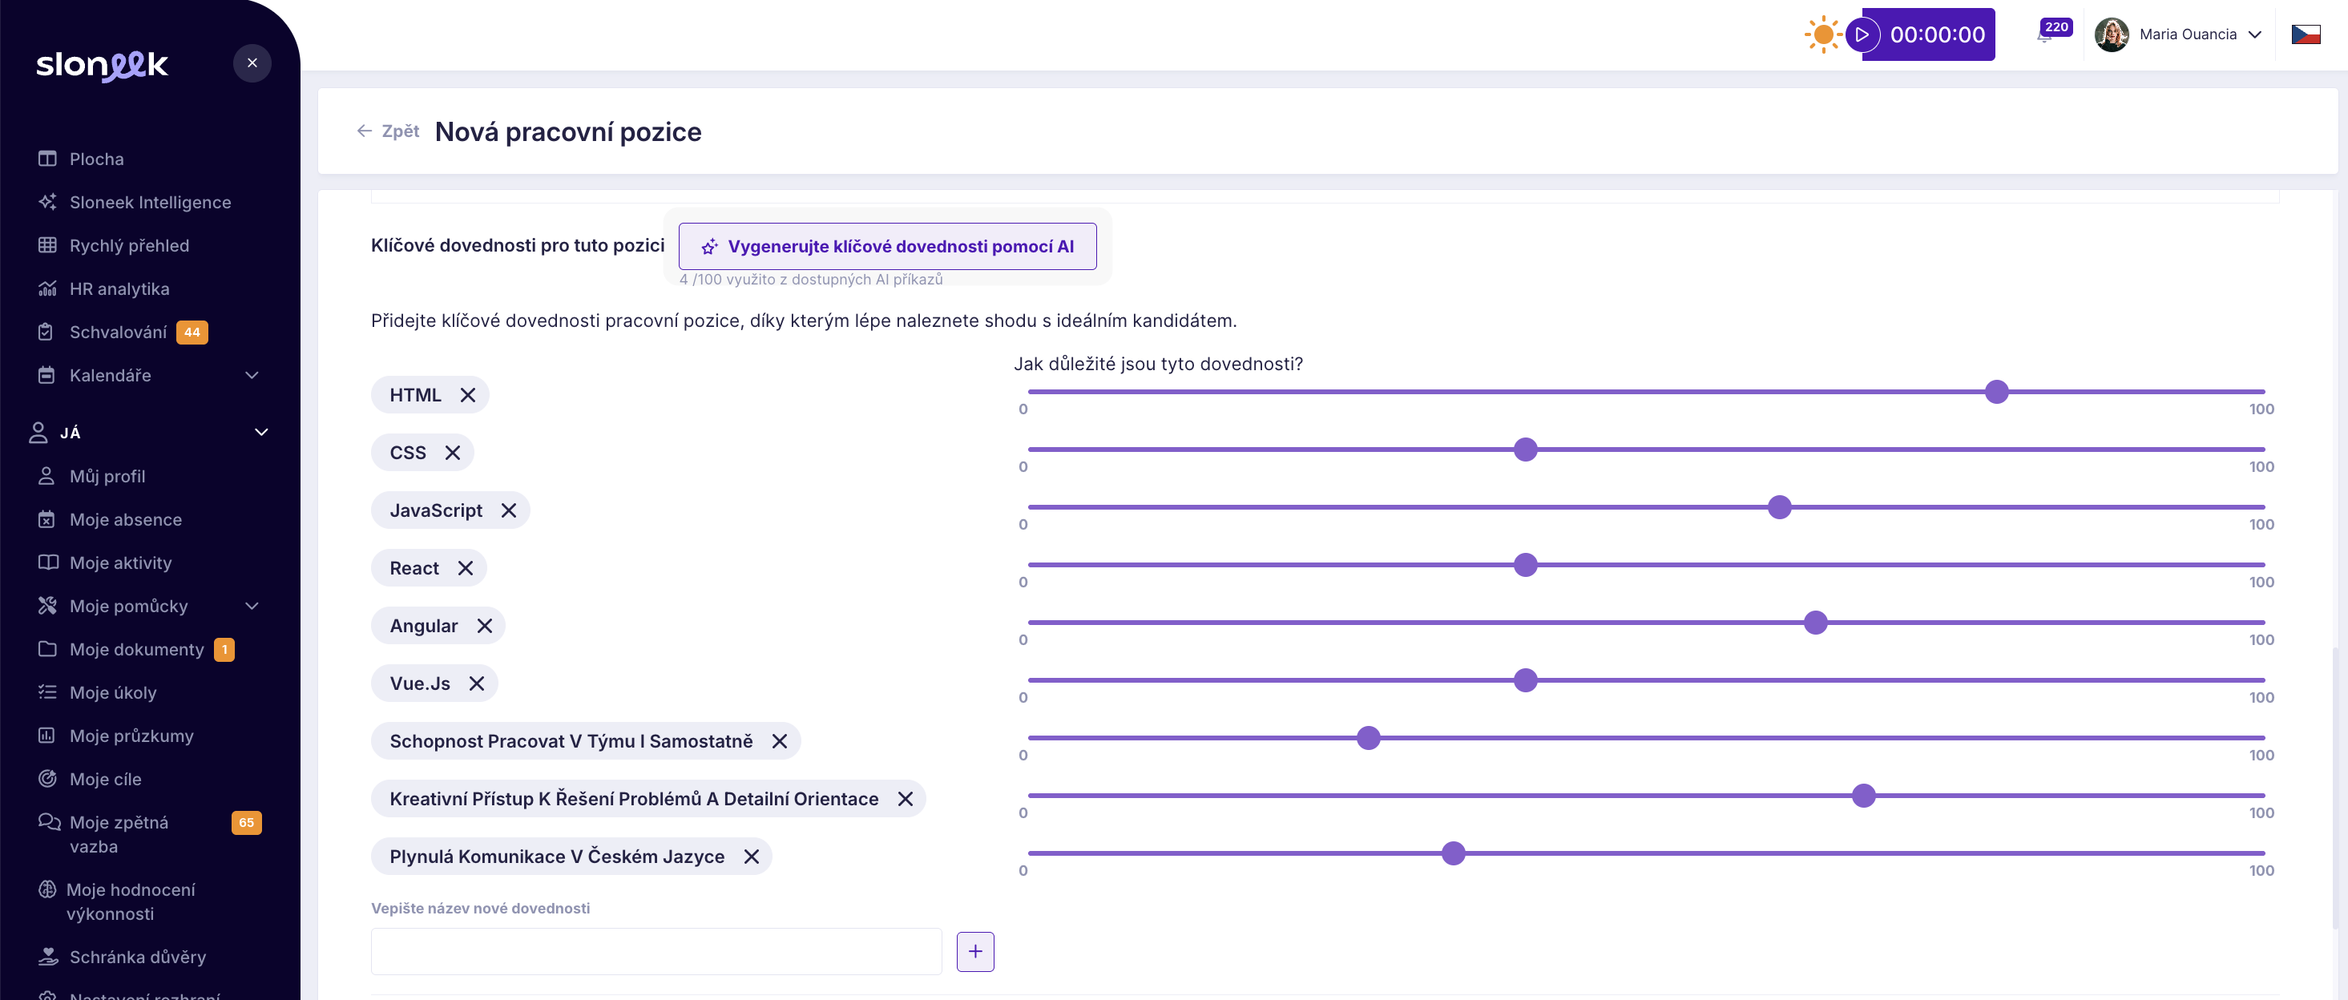This screenshot has height=1000, width=2348.
Task: Remove the HTML skill tag
Action: tap(467, 395)
